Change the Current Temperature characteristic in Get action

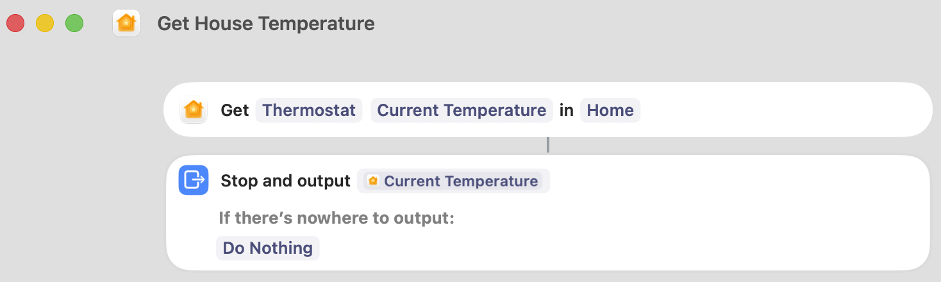pos(461,110)
